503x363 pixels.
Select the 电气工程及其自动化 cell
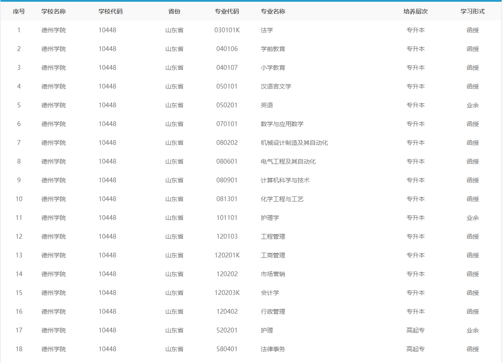click(x=288, y=161)
